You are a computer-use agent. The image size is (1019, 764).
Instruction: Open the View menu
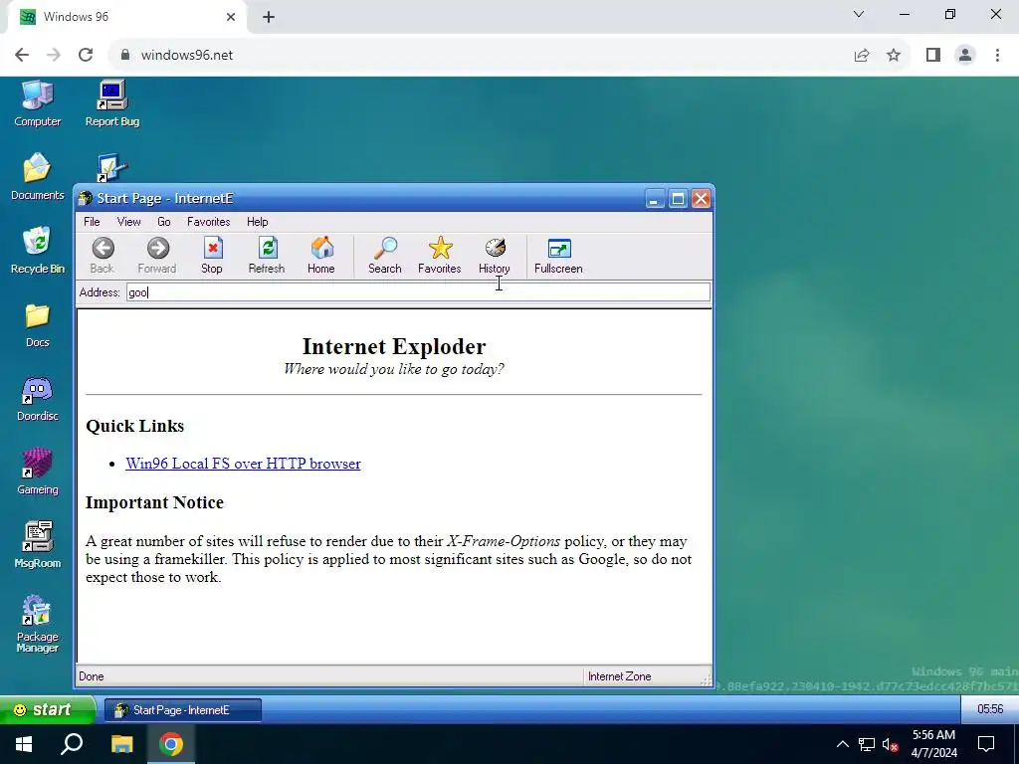[x=128, y=222]
